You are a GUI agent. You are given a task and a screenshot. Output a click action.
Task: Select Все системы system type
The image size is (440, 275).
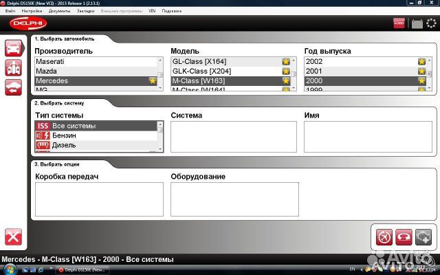pyautogui.click(x=96, y=126)
